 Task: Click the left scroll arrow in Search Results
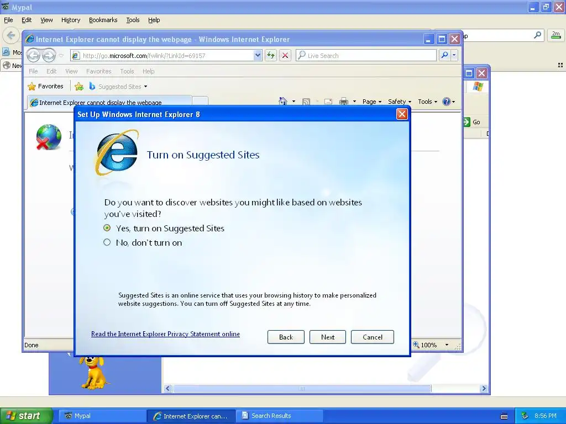[167, 388]
